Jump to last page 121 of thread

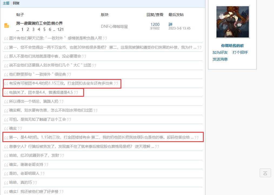tap(61, 29)
